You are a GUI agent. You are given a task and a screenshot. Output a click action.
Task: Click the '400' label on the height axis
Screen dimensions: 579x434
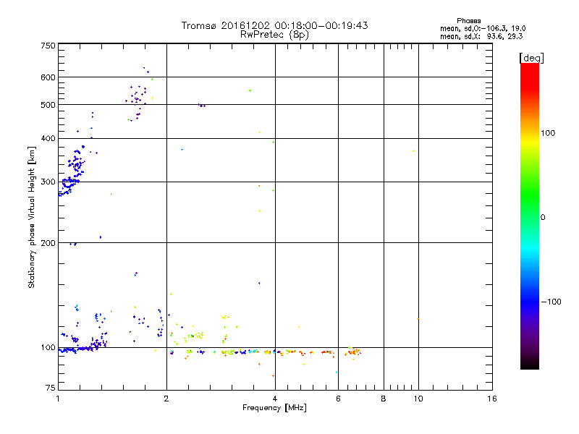[48, 138]
